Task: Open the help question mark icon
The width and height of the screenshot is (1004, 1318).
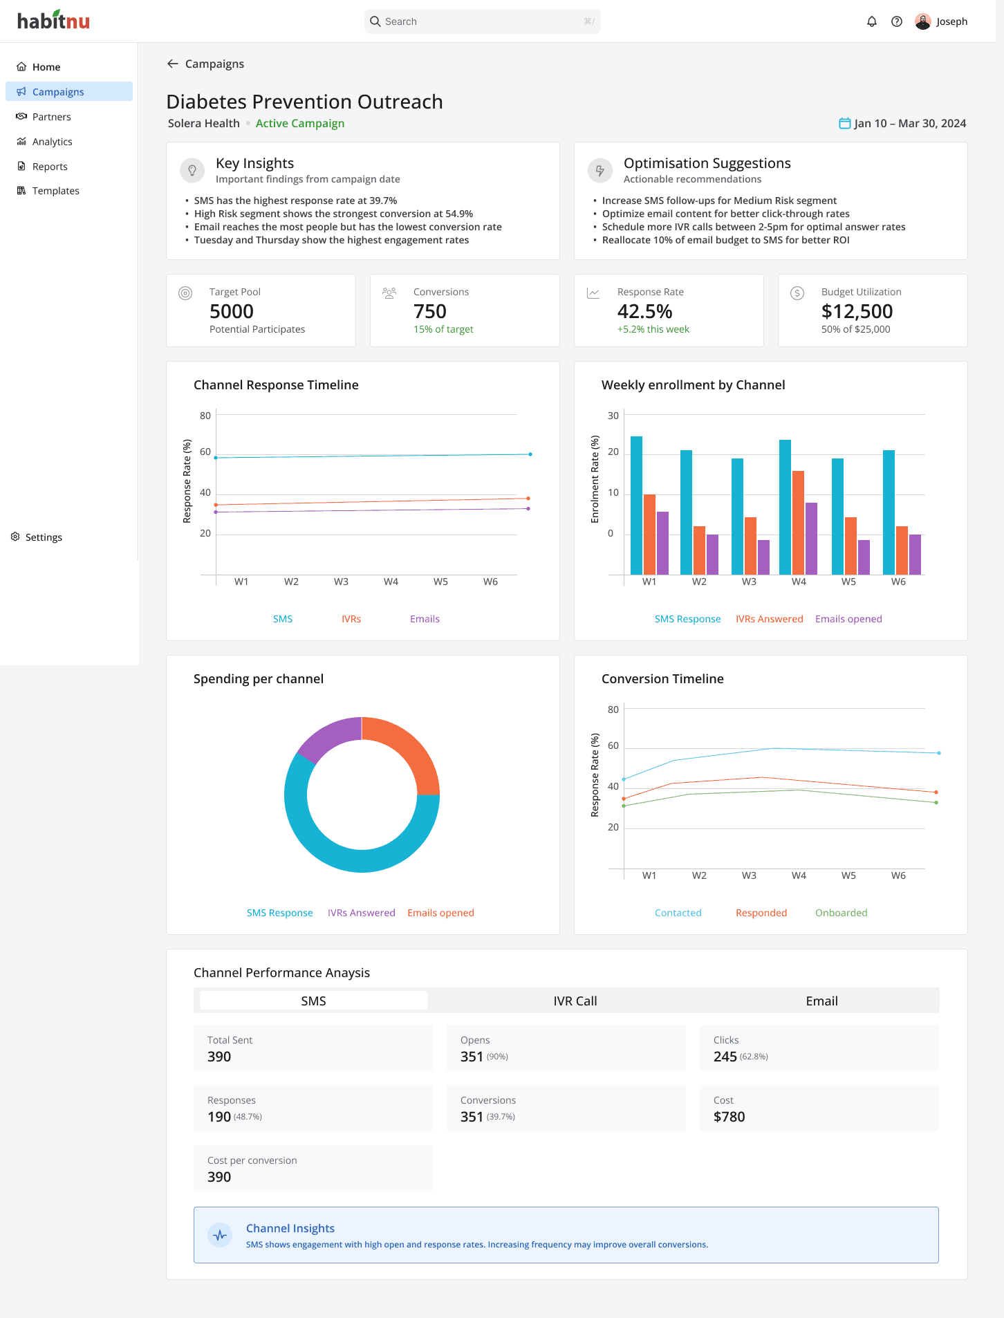Action: 897,21
